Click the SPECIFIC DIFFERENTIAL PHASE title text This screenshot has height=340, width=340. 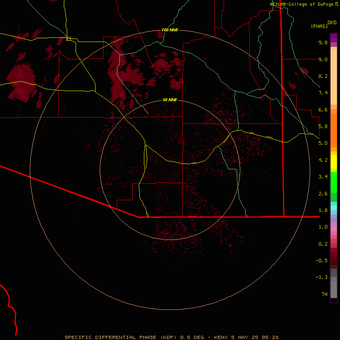110,337
